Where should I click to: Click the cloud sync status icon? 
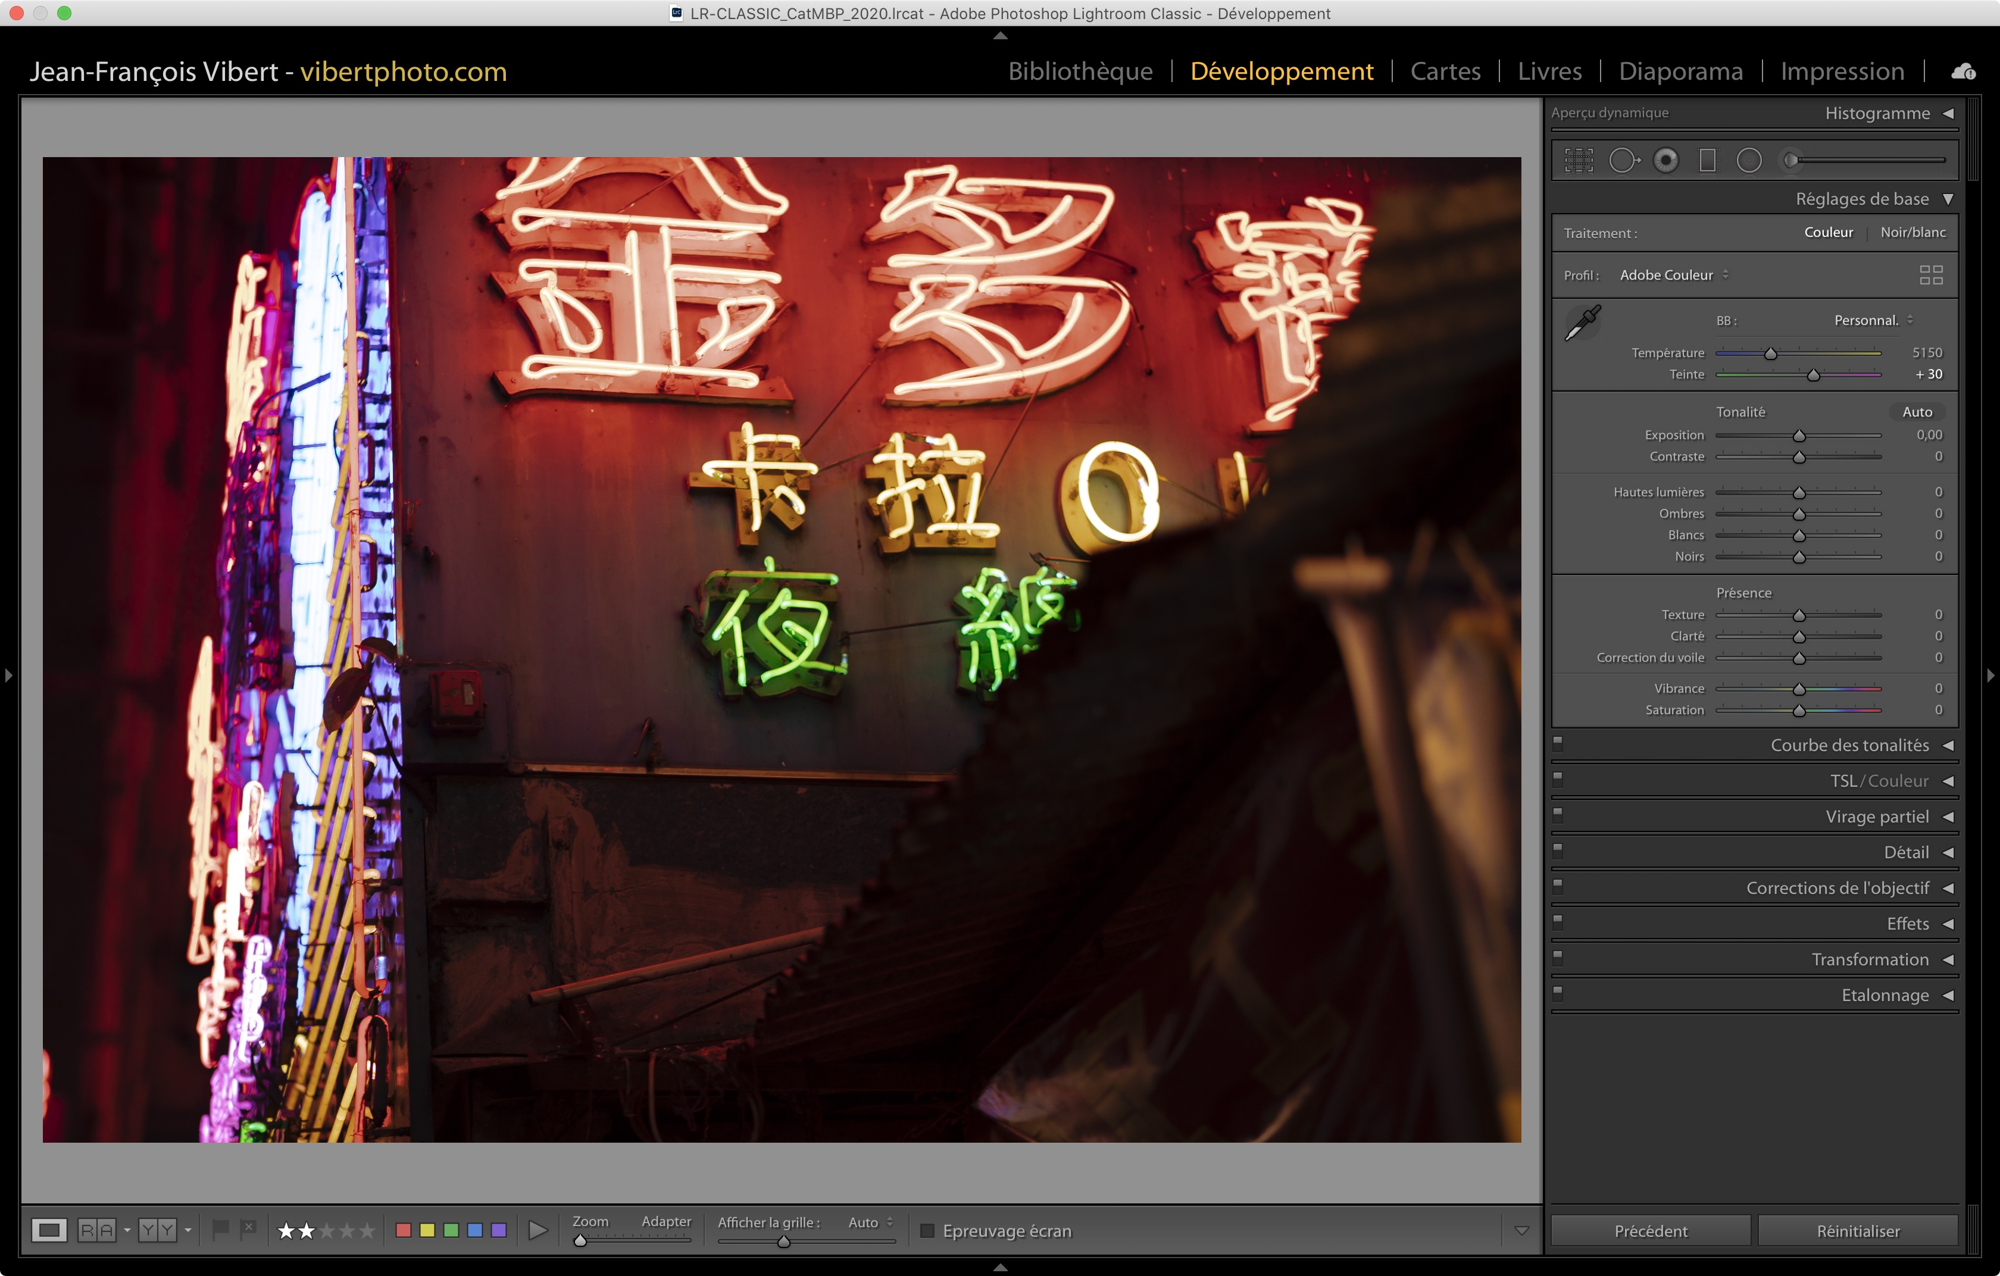tap(1962, 71)
